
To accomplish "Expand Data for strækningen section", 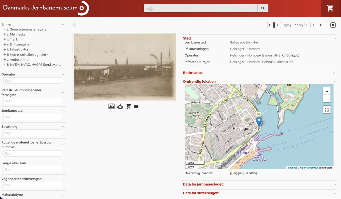I will pos(335,193).
